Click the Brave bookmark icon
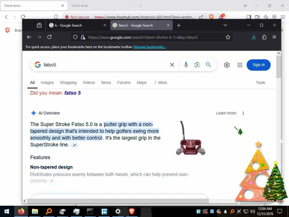 tap(56, 17)
